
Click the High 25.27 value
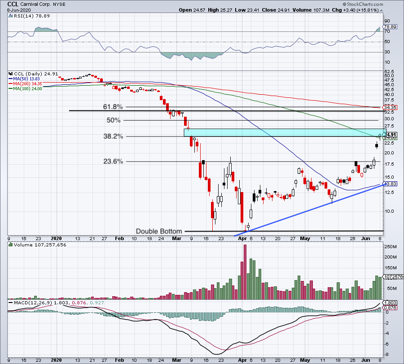tap(220, 10)
